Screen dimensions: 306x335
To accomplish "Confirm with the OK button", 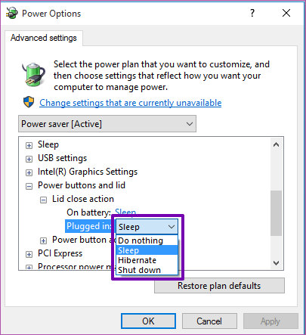I will (148, 321).
